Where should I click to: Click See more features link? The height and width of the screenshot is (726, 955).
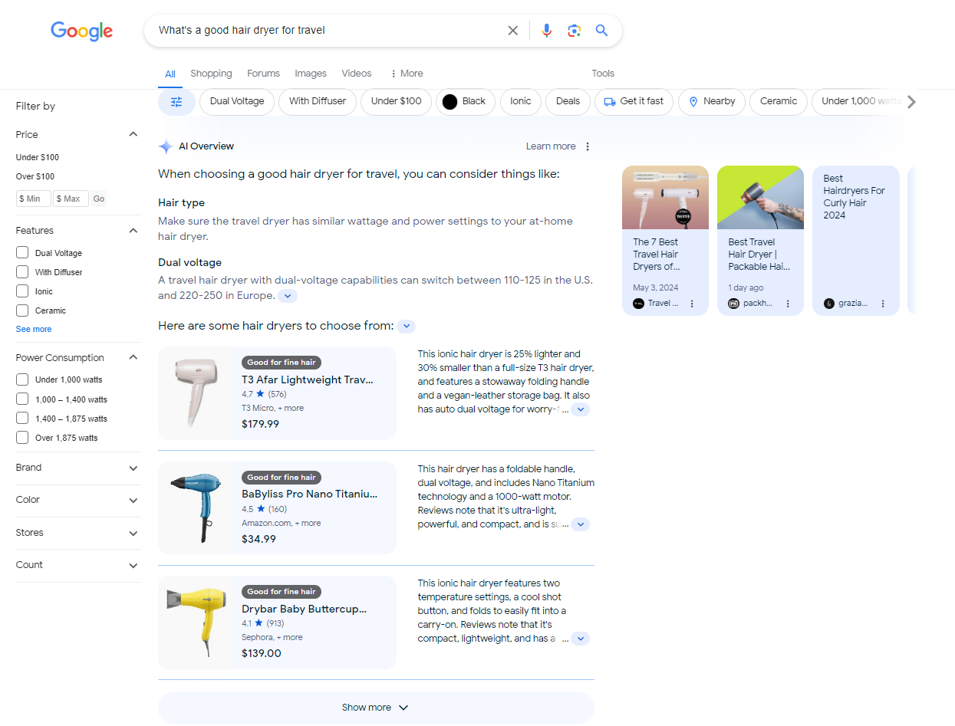click(x=34, y=329)
